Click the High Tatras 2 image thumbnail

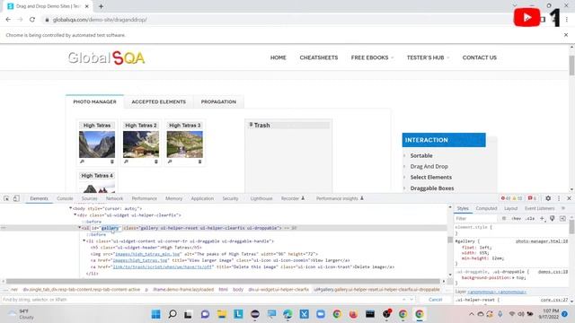(141, 144)
